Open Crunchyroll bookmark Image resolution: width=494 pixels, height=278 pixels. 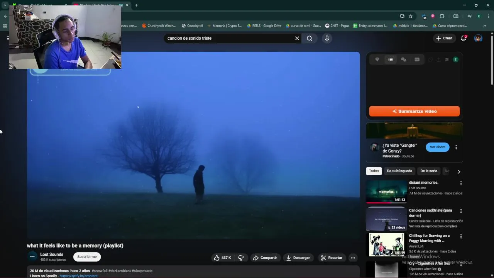pyautogui.click(x=192, y=26)
